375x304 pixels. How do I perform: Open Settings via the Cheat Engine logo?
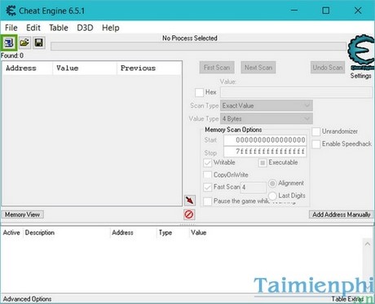tap(361, 53)
